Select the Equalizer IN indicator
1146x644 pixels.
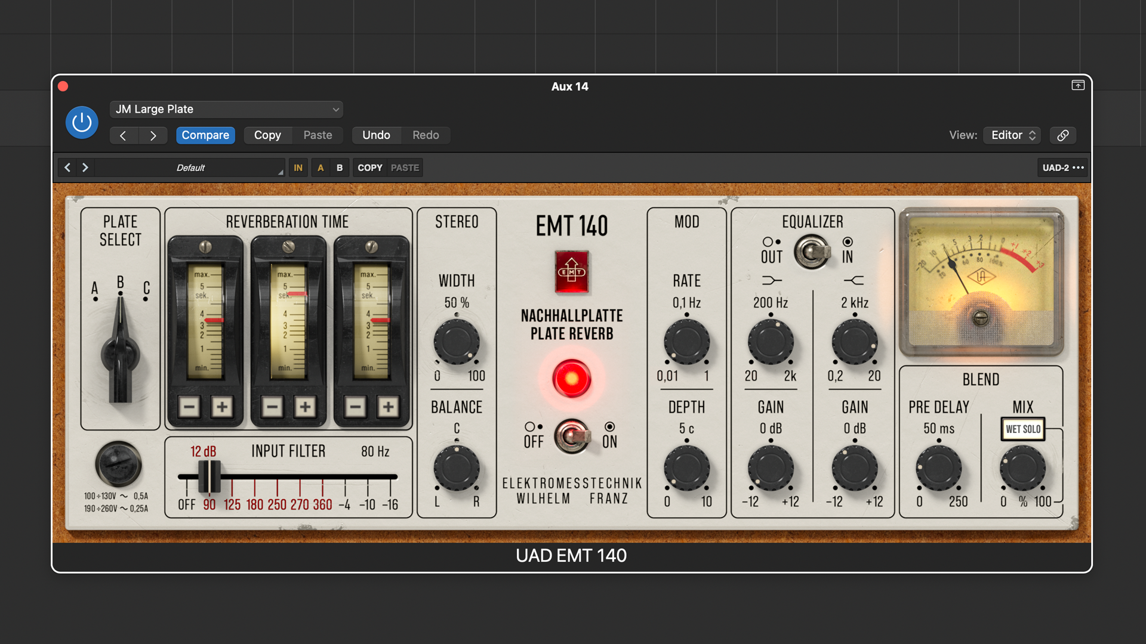pos(848,242)
